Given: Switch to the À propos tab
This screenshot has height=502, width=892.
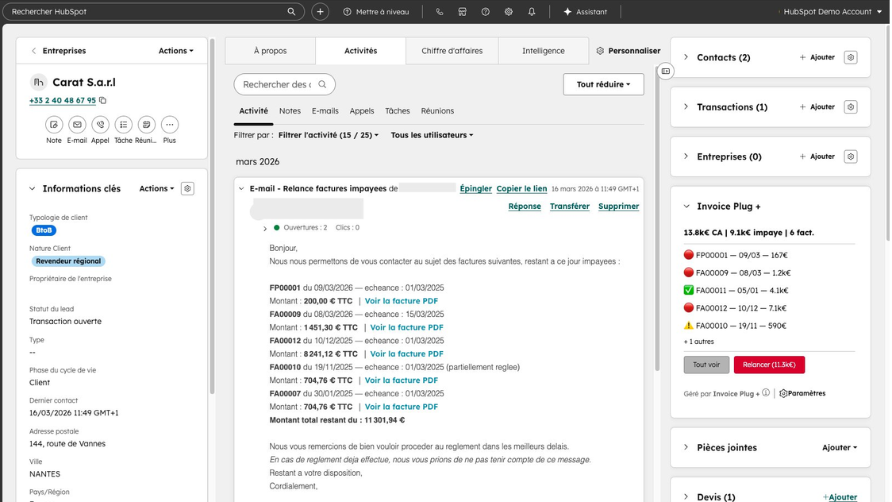Looking at the screenshot, I should pos(270,51).
